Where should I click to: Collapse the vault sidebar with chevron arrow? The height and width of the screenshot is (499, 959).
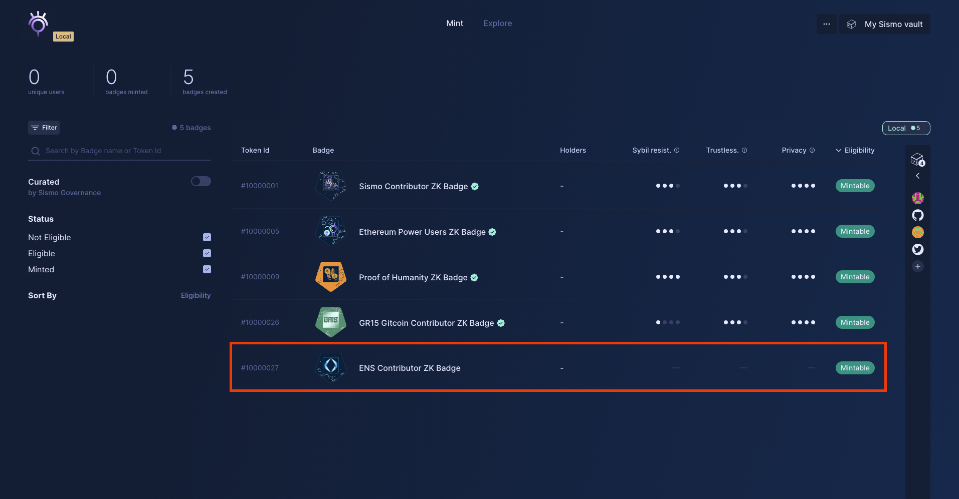(x=918, y=176)
